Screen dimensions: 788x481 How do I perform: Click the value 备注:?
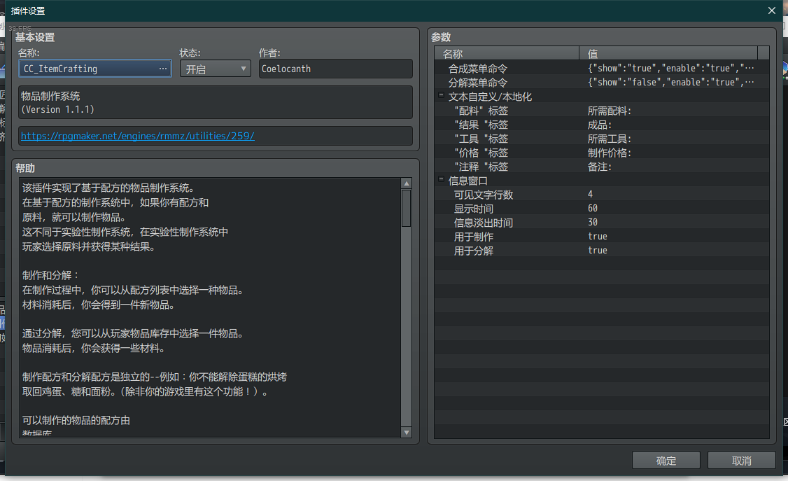click(600, 167)
